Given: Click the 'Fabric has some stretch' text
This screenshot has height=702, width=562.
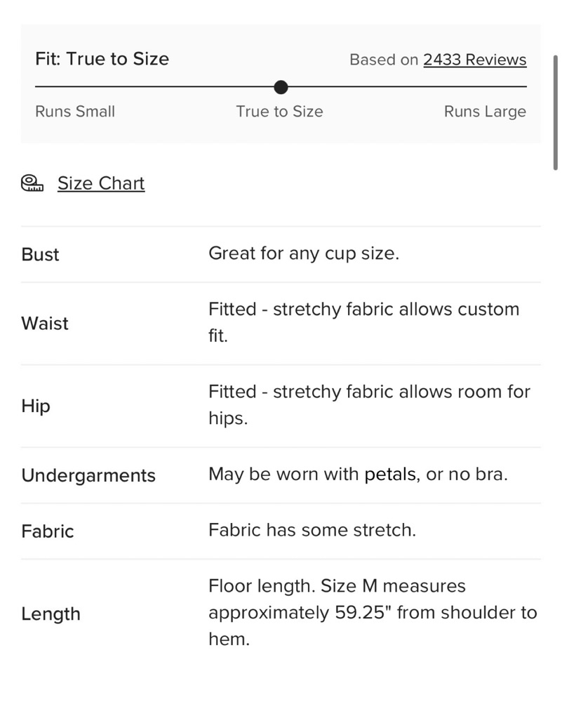Looking at the screenshot, I should pyautogui.click(x=312, y=530).
